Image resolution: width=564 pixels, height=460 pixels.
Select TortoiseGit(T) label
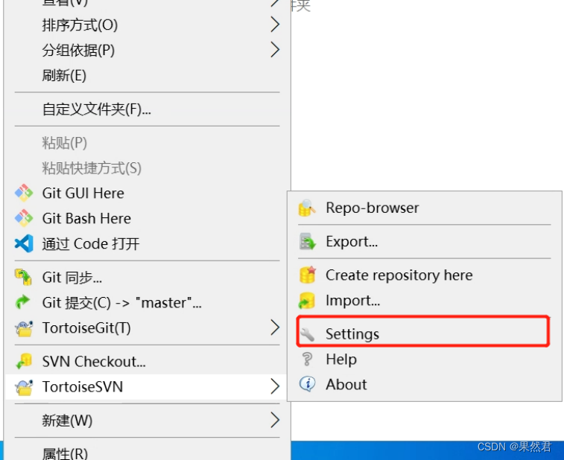[x=86, y=328]
